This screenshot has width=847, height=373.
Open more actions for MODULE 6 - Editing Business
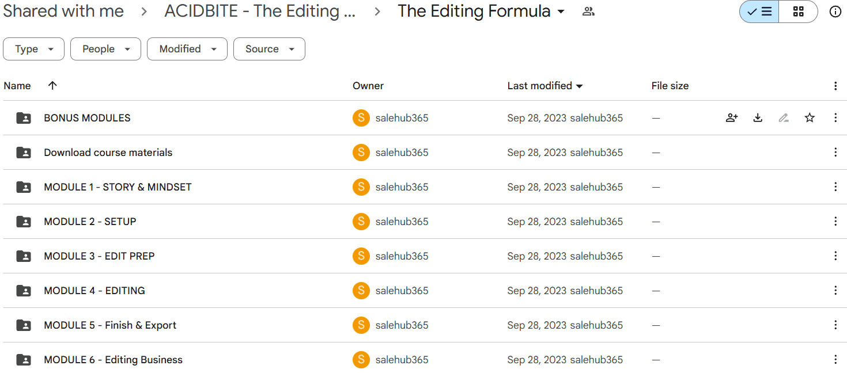tap(835, 360)
